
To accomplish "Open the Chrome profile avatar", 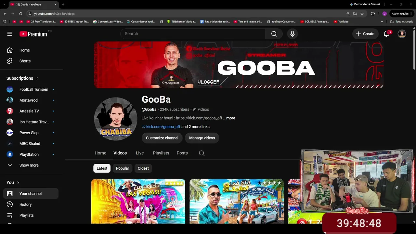I will pos(384,14).
